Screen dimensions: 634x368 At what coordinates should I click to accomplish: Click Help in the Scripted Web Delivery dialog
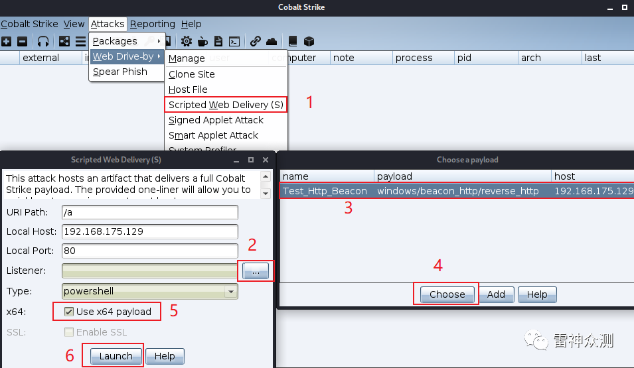165,356
